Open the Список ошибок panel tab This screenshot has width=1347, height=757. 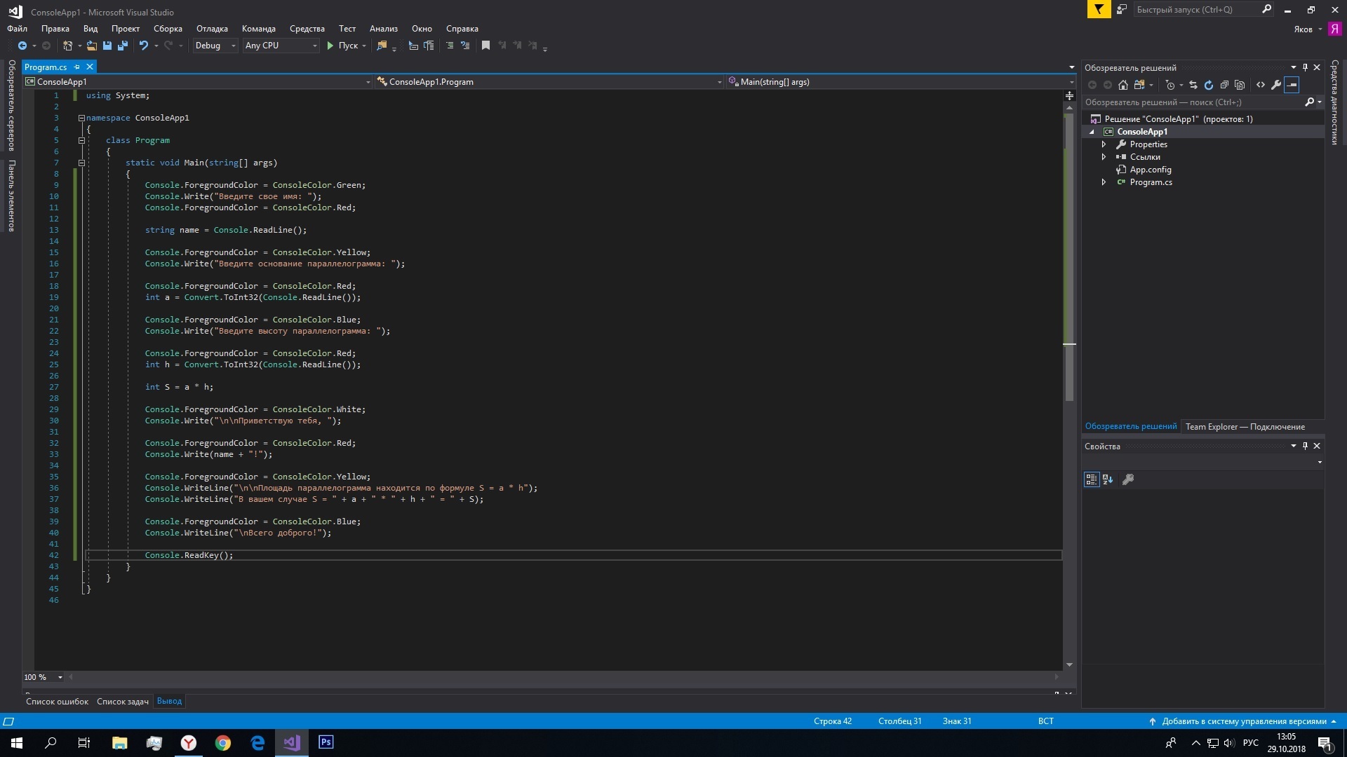coord(58,701)
